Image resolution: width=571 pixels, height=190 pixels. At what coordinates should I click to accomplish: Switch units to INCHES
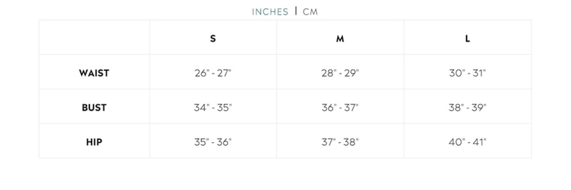[x=270, y=12]
